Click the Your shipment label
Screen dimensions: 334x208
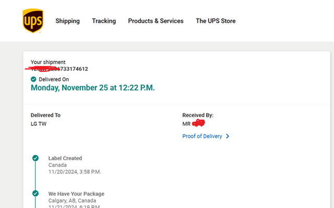[x=48, y=62]
